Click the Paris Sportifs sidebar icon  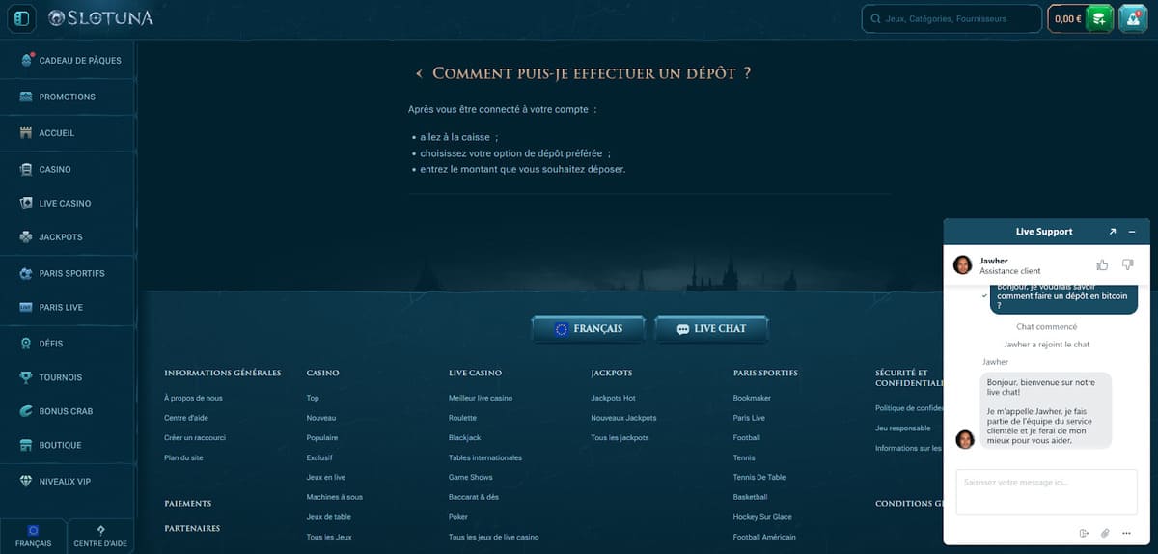26,273
